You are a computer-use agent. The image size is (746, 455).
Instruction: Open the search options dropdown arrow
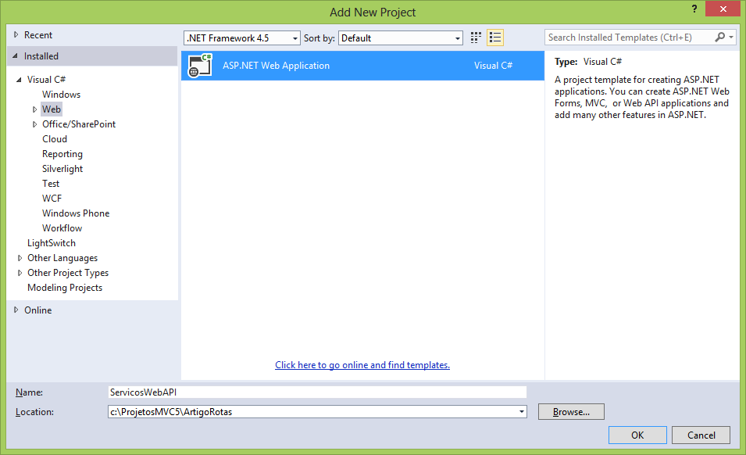point(731,37)
